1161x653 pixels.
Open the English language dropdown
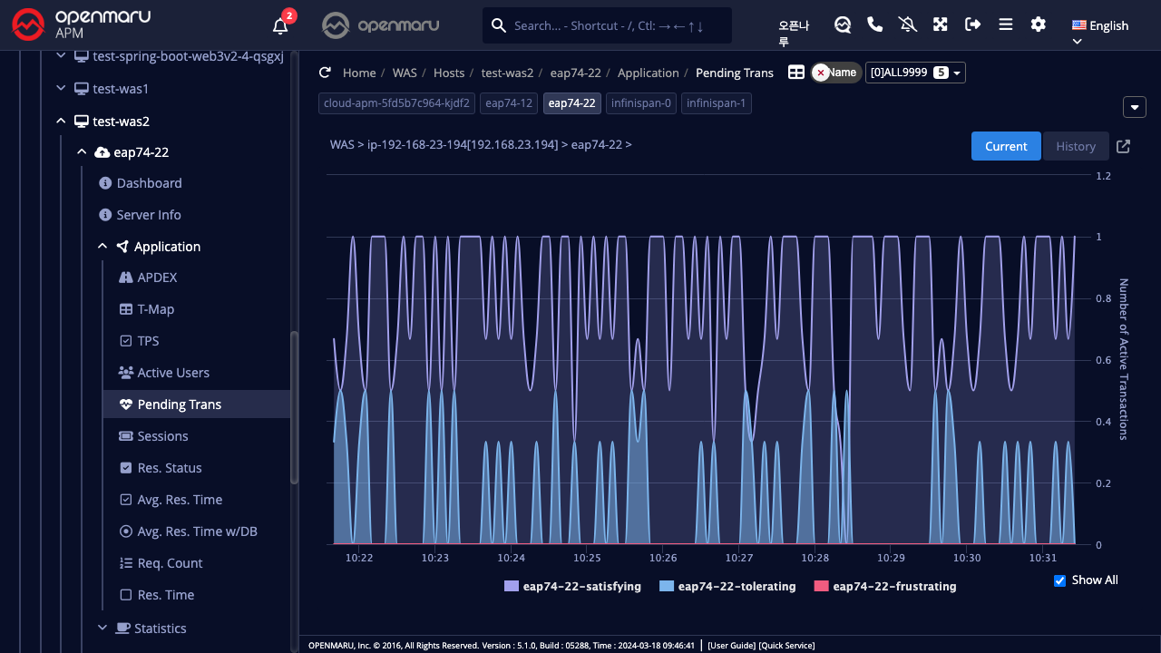click(x=1099, y=26)
